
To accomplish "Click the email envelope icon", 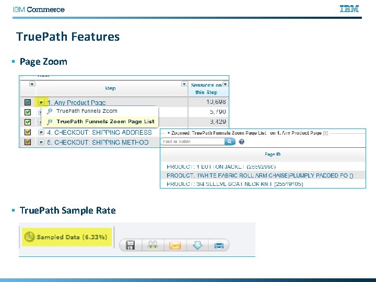I will click(x=175, y=245).
